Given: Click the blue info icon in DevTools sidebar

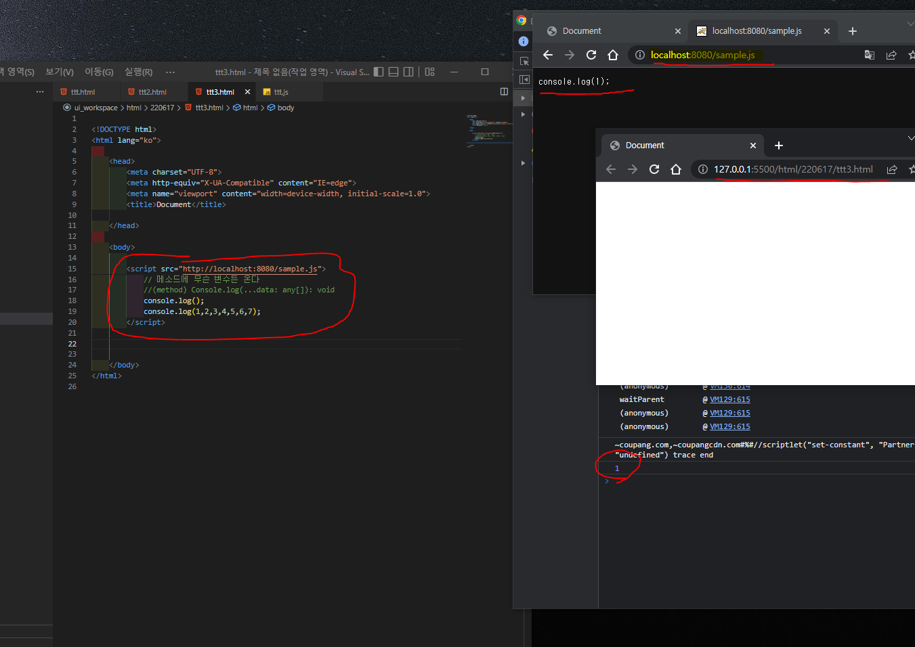Looking at the screenshot, I should point(524,41).
